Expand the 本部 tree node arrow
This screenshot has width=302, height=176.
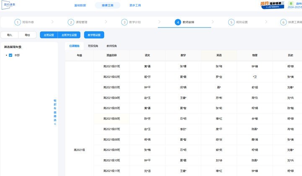pos(6,55)
